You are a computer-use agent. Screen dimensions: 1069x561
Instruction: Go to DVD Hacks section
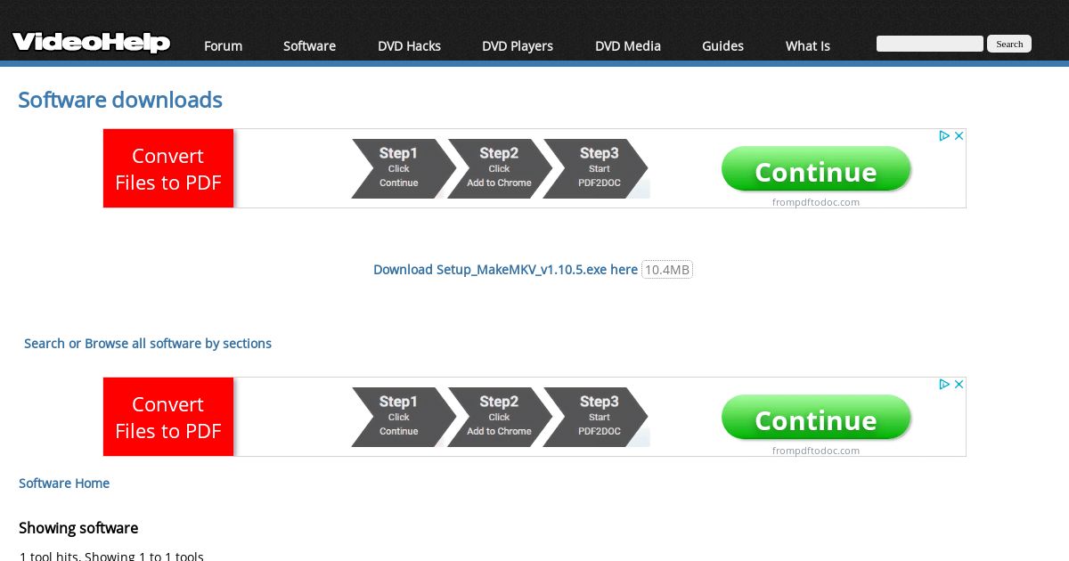(x=409, y=46)
